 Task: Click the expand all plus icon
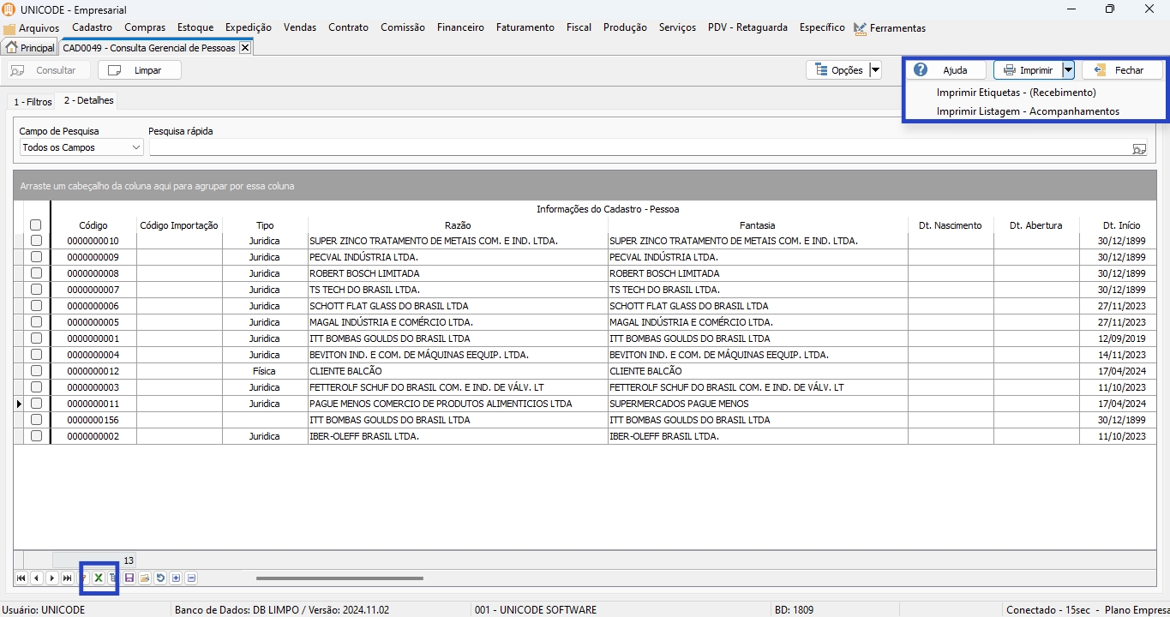[176, 578]
